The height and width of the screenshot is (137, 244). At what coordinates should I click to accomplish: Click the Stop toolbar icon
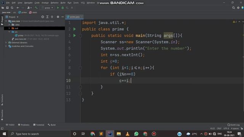[x=72, y=8]
